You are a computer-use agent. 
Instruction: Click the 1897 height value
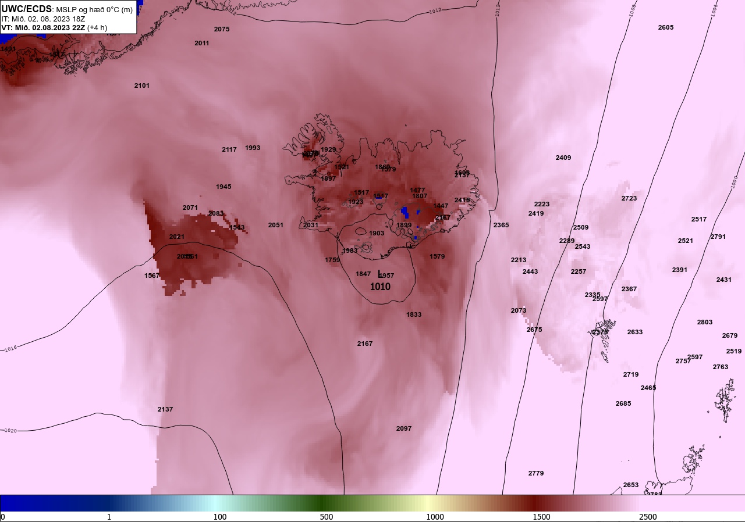point(328,178)
